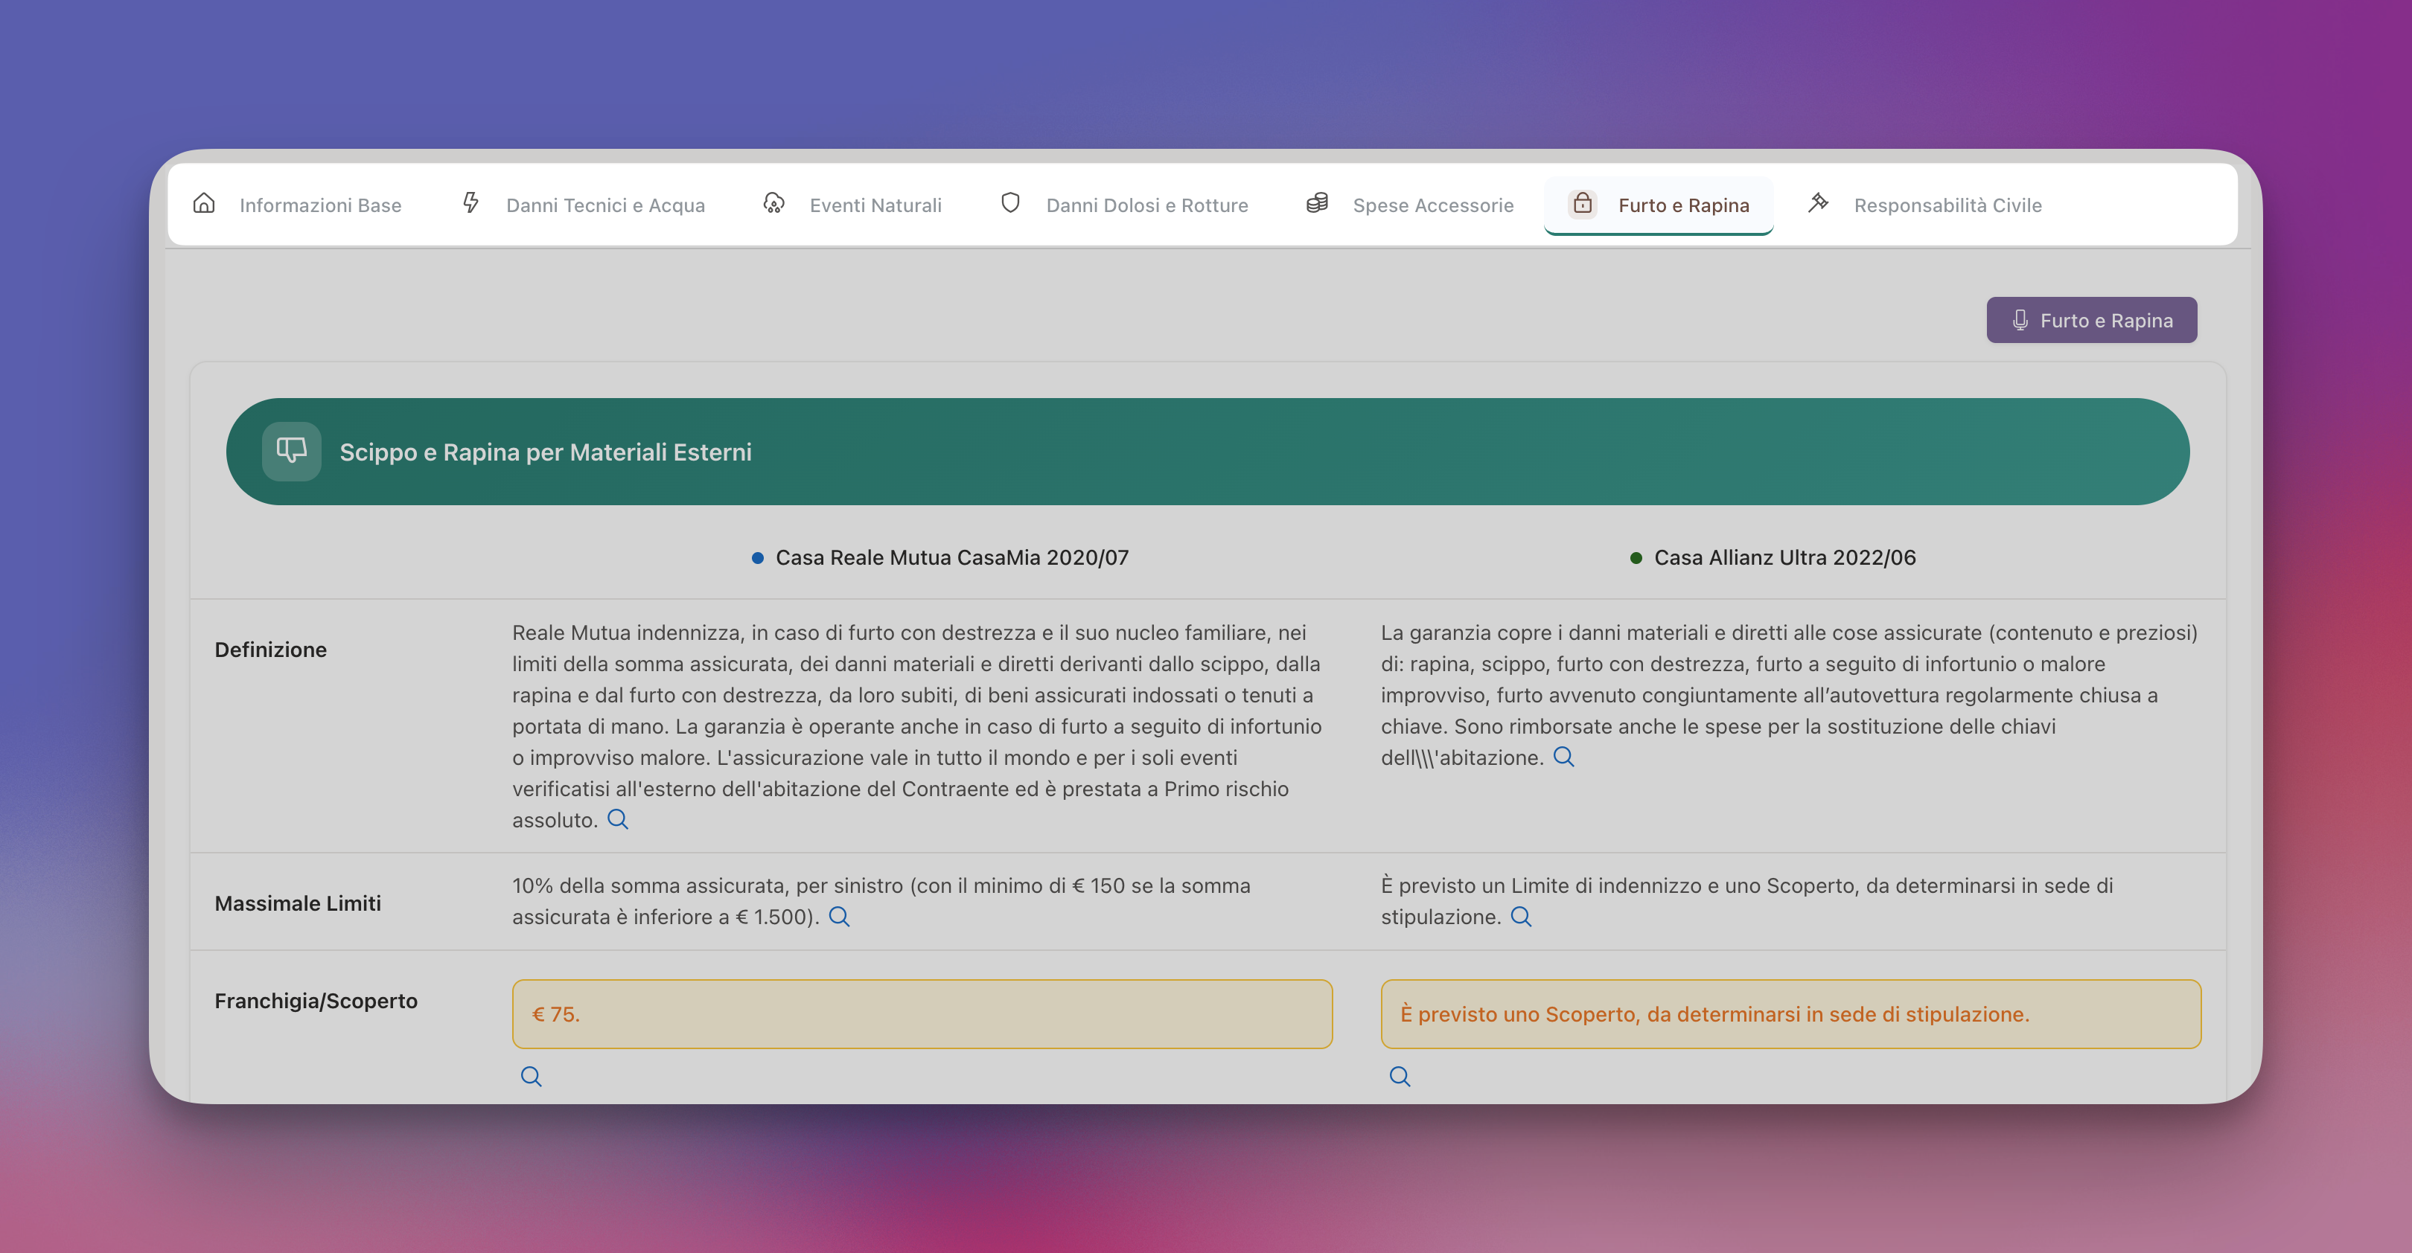
Task: Click the magnifier after Allianz definition text
Action: 1563,757
